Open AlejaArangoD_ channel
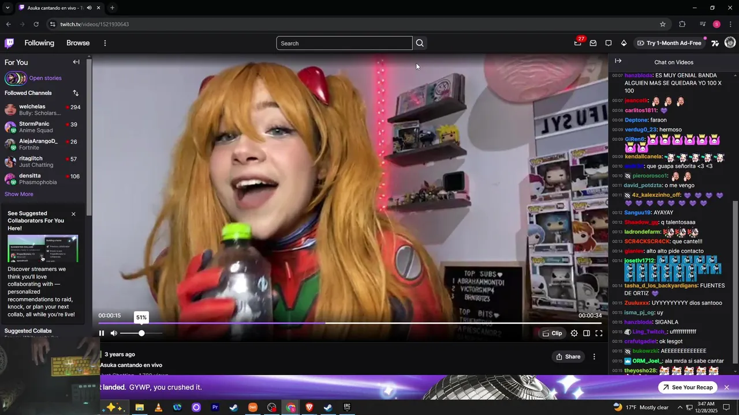The image size is (739, 415). click(x=43, y=144)
